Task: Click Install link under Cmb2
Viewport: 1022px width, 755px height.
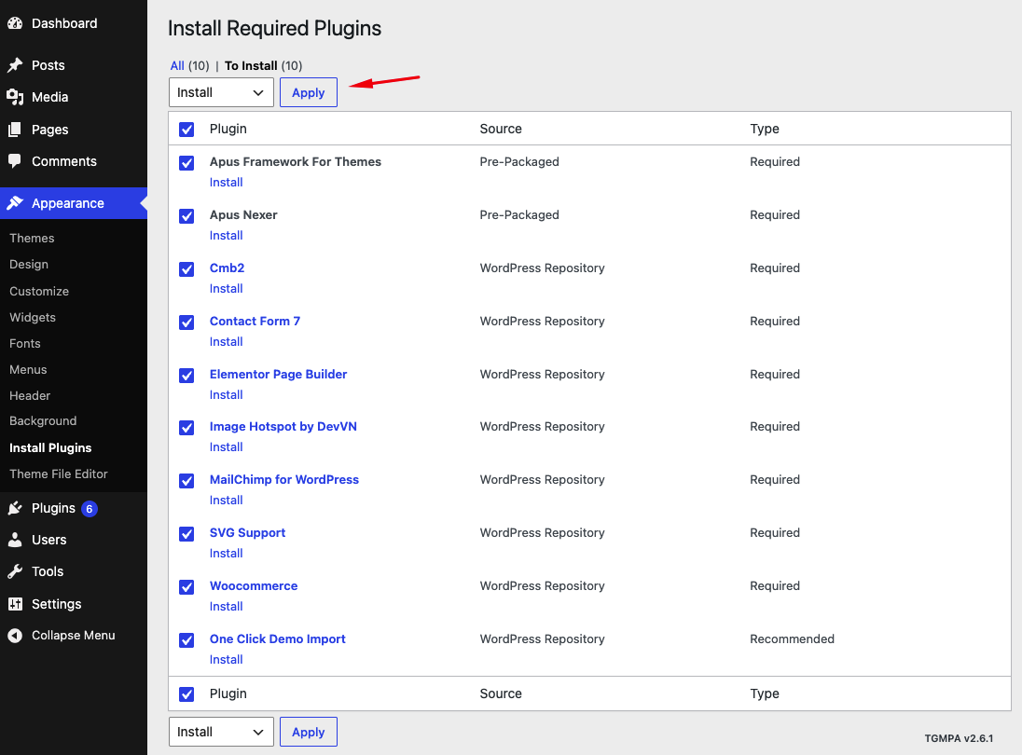Action: pyautogui.click(x=227, y=289)
